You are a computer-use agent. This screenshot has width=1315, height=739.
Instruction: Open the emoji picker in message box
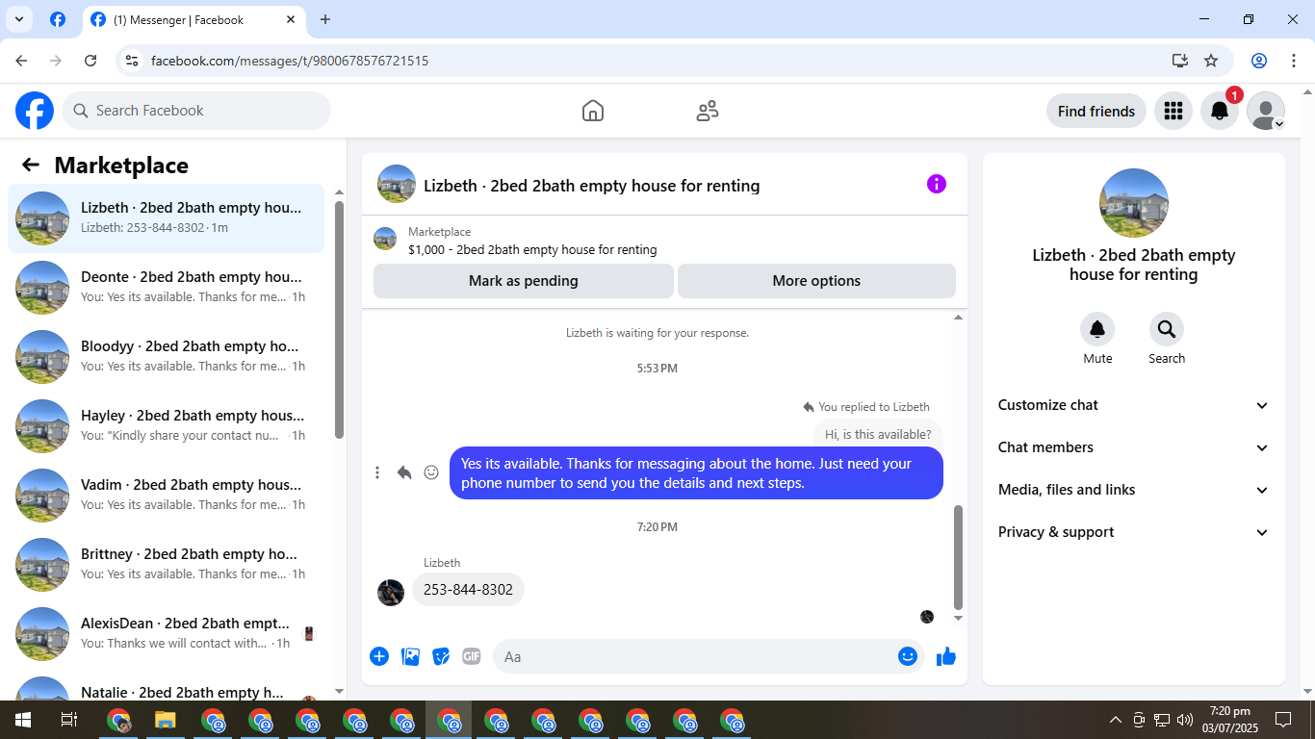(908, 656)
